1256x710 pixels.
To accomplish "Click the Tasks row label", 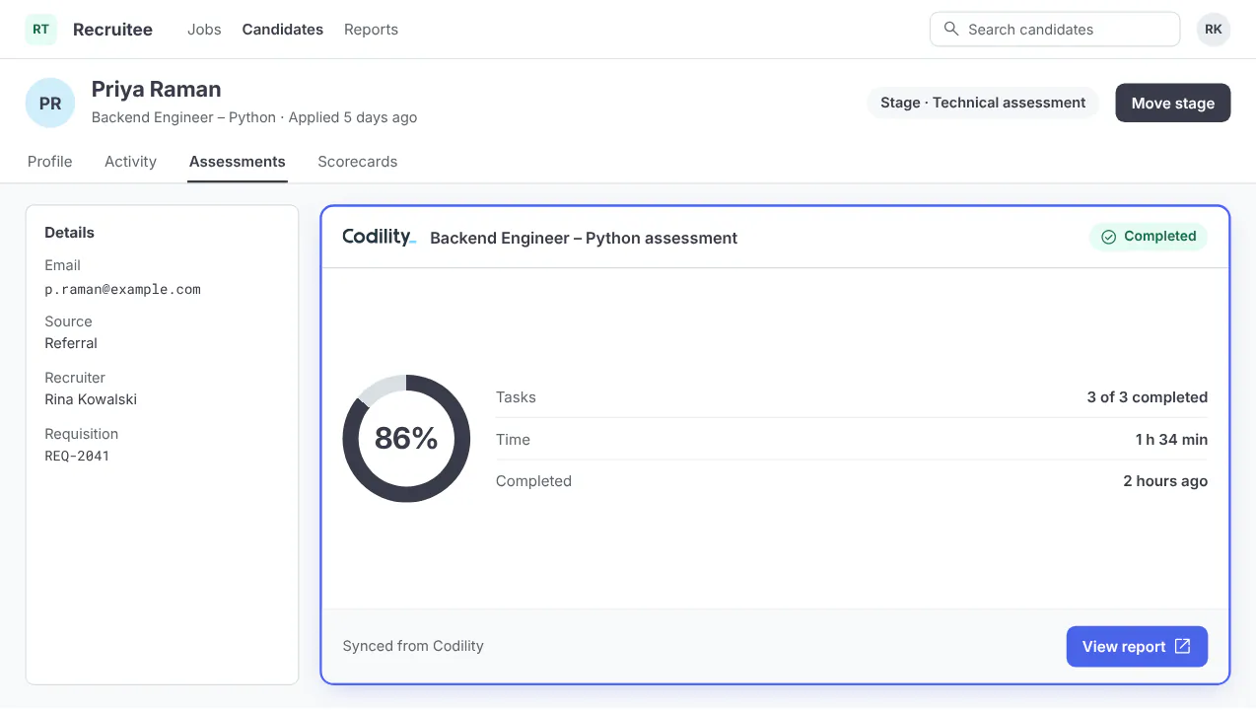I will [x=516, y=397].
